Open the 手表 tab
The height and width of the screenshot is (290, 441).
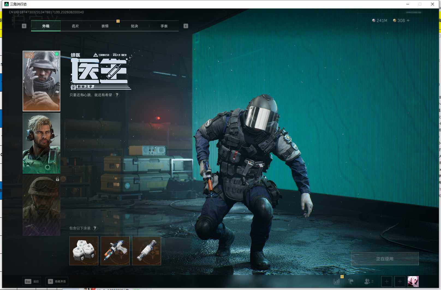(x=164, y=26)
